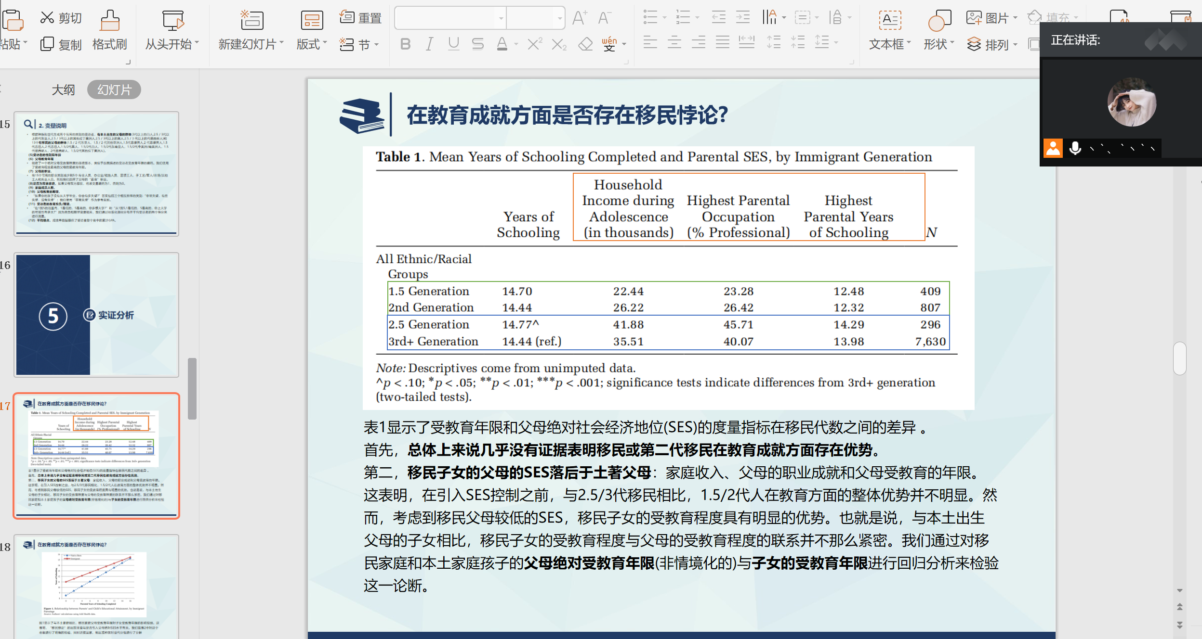Viewport: 1202px width, 639px height.
Task: Open the font name dropdown
Action: click(501, 18)
